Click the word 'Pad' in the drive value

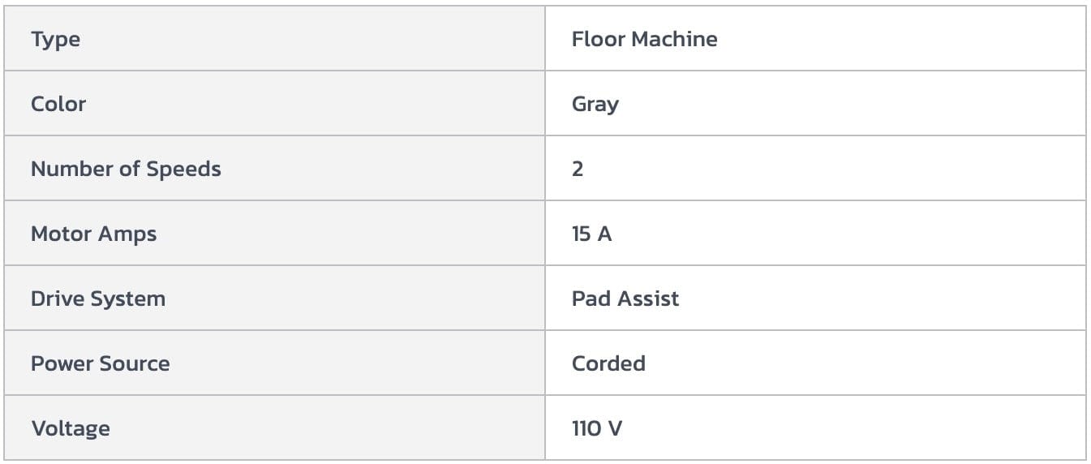pyautogui.click(x=590, y=299)
